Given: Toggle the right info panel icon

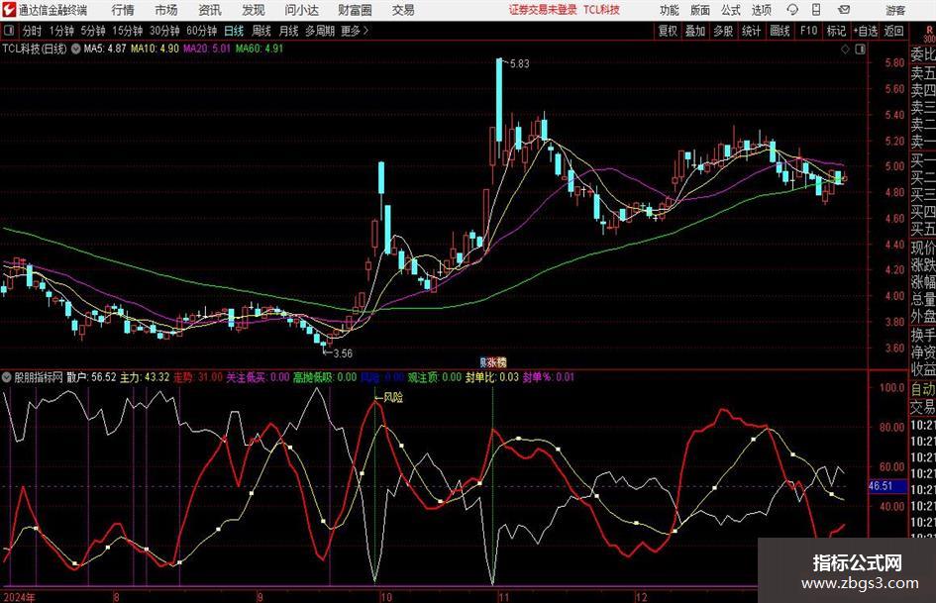Looking at the screenshot, I should click(860, 49).
